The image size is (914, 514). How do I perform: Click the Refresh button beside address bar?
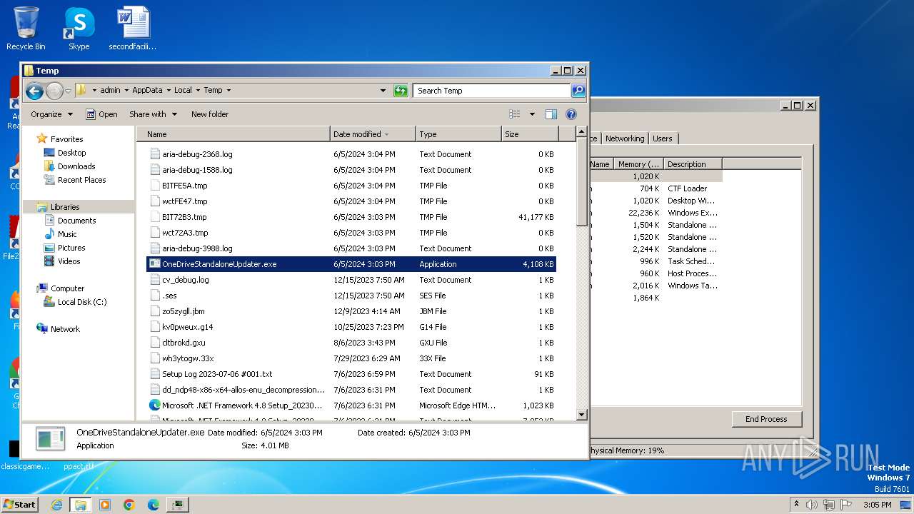[401, 91]
